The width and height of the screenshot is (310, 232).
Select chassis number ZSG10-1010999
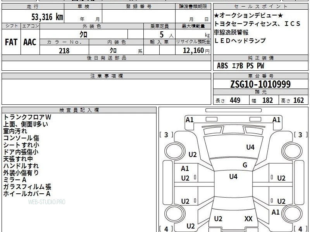coord(260,84)
